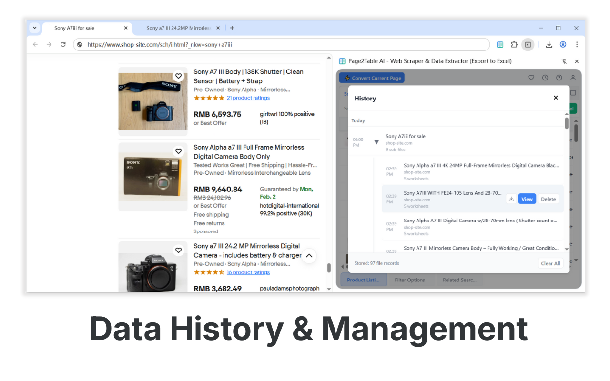Close the History dialog
Screen dimensions: 610x381
pos(556,98)
